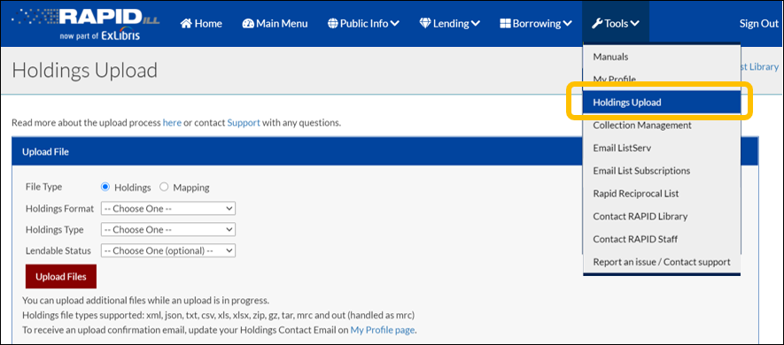Viewport: 784px width, 345px height.
Task: Follow the 'here' upload process link
Action: pos(172,122)
